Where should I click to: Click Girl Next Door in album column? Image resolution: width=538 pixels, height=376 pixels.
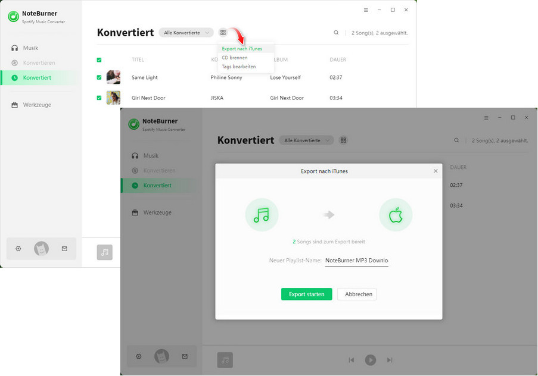[287, 98]
